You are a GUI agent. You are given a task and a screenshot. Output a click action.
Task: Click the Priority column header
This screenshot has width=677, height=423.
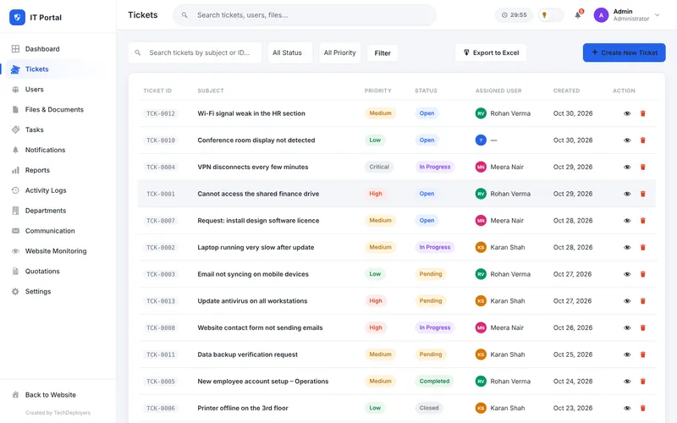(x=377, y=91)
